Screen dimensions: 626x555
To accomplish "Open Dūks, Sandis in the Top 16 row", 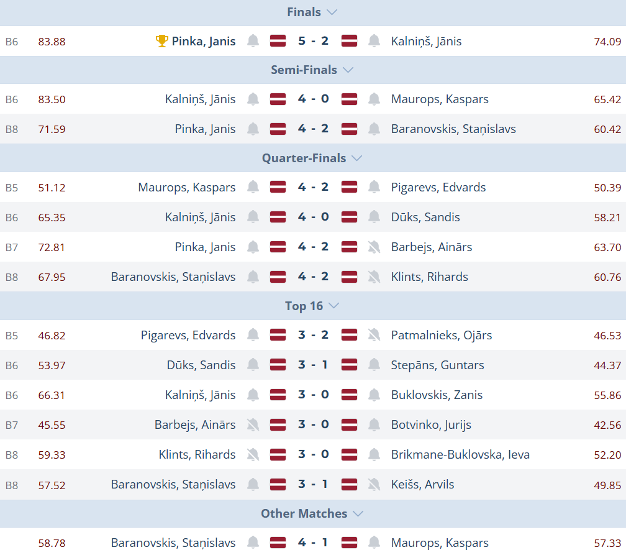I will [x=201, y=365].
